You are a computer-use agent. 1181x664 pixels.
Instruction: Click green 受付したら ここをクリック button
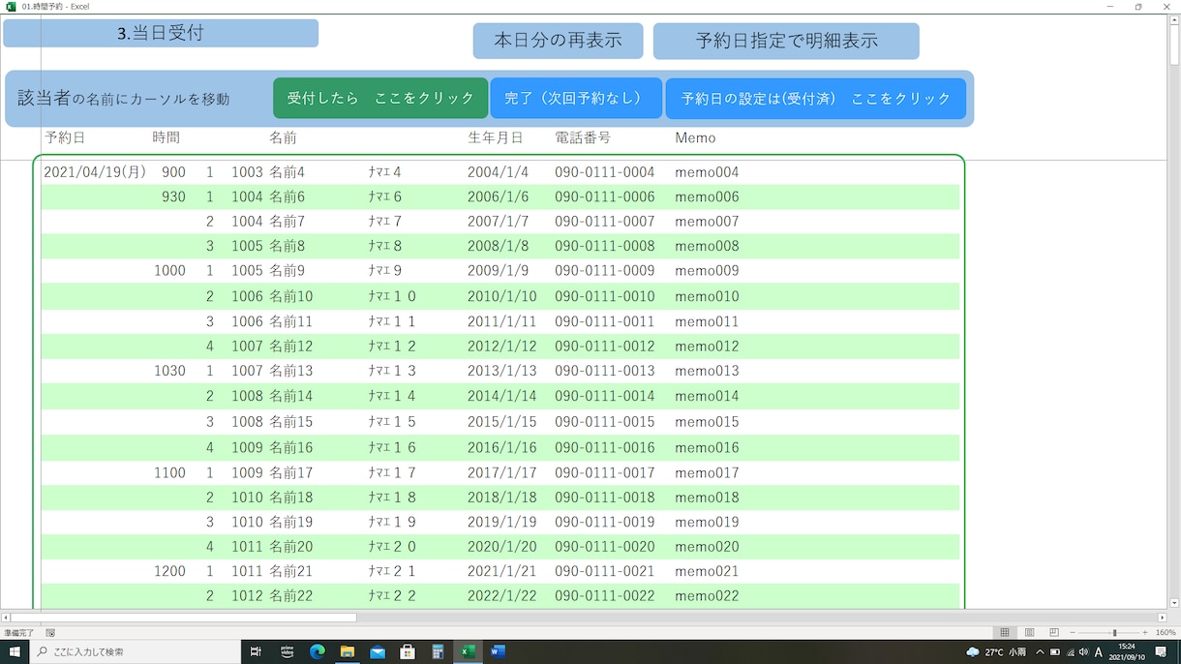pos(380,98)
